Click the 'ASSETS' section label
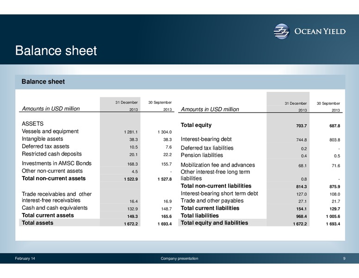 (32, 124)
